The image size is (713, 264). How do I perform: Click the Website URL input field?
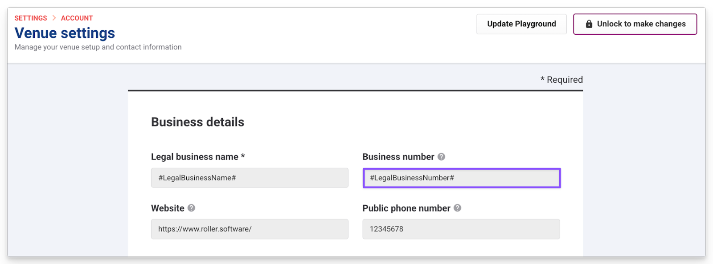(250, 229)
